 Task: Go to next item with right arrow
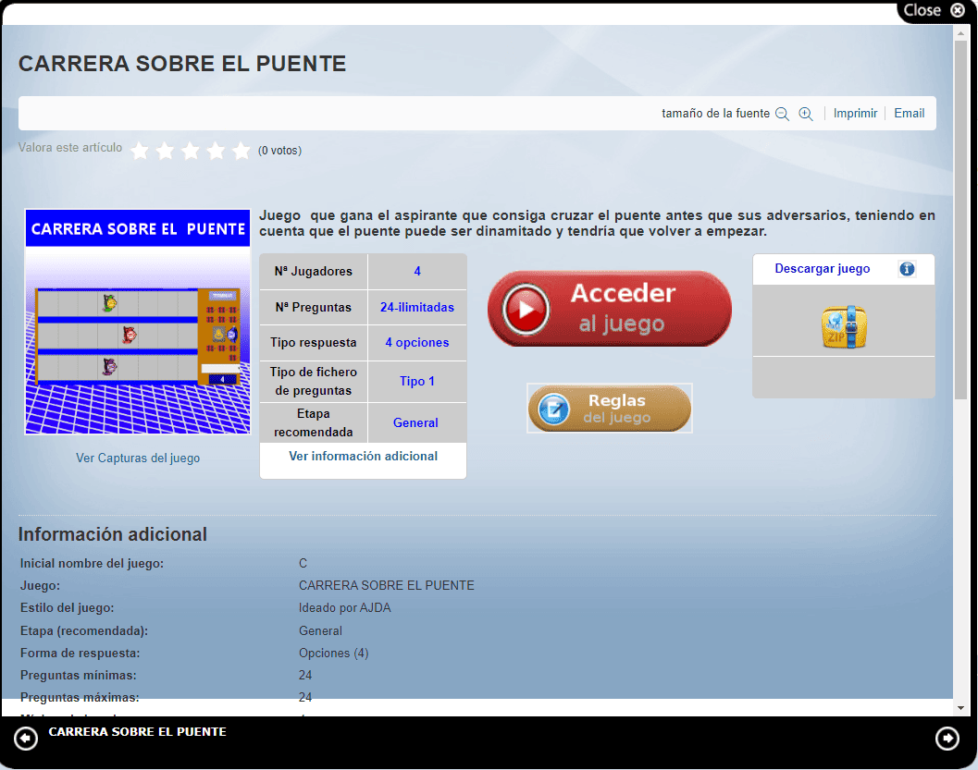[947, 738]
